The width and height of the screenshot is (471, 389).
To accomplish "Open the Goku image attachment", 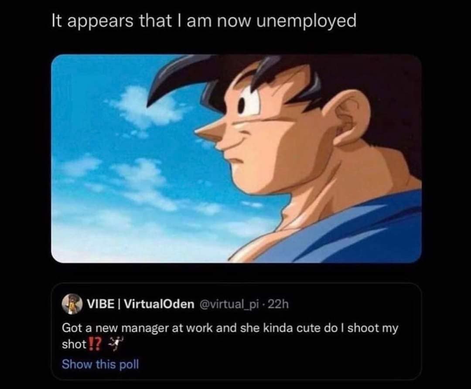I will [236, 159].
